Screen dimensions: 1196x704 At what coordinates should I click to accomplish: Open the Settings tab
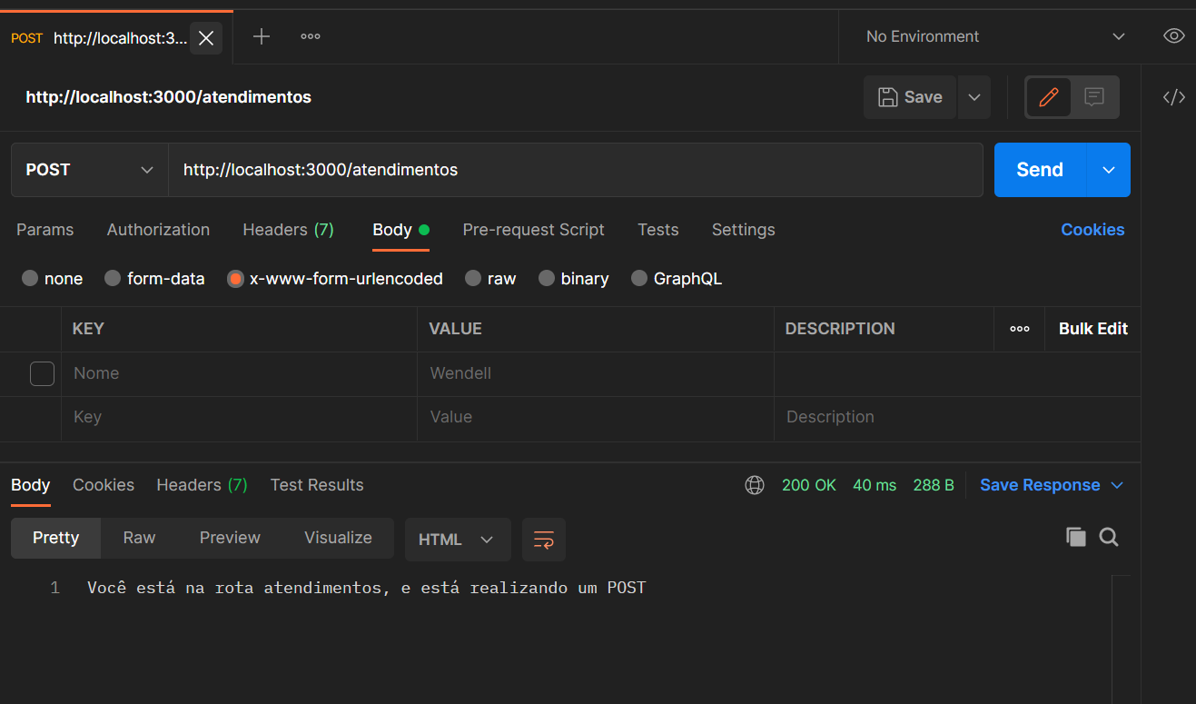pos(744,230)
